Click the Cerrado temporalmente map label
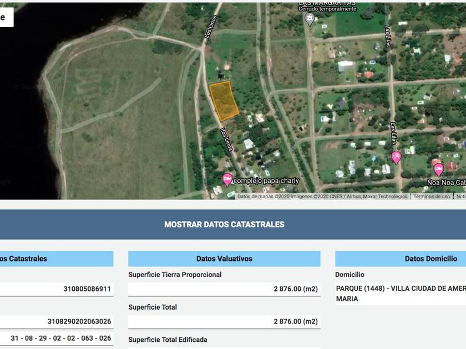Image resolution: width=466 pixels, height=349 pixels. tap(327, 9)
